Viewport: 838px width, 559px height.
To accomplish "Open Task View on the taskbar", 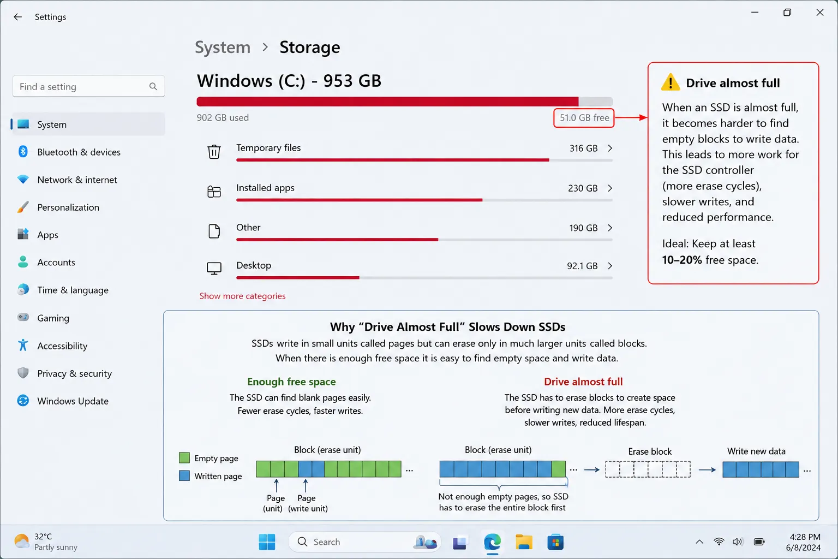I will point(459,542).
